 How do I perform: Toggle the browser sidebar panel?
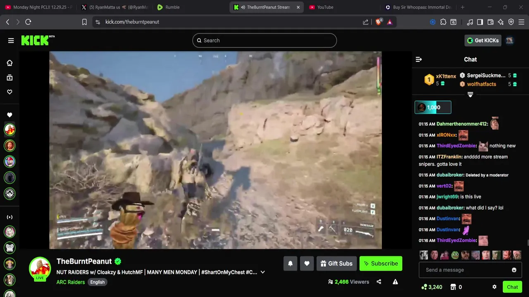click(480, 22)
